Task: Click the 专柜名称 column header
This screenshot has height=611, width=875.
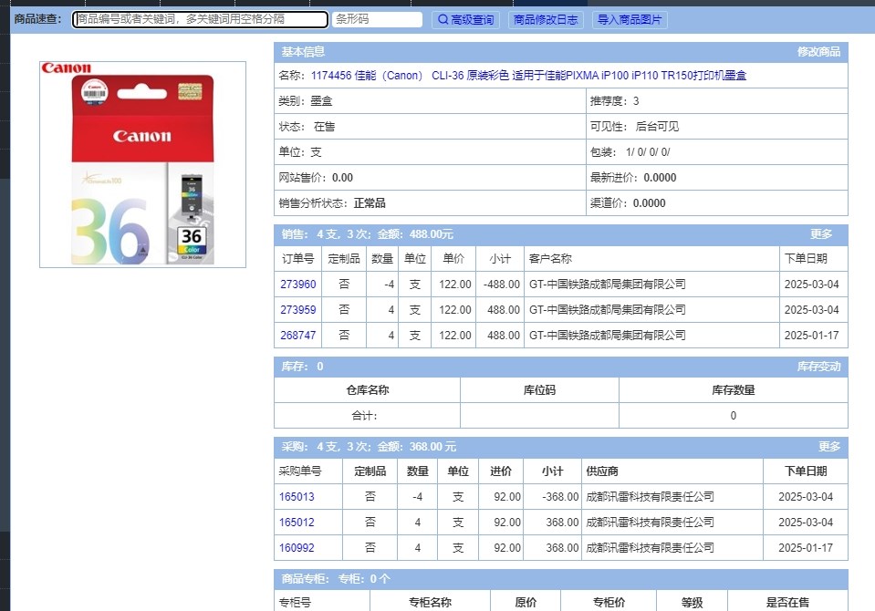Action: pyautogui.click(x=430, y=603)
